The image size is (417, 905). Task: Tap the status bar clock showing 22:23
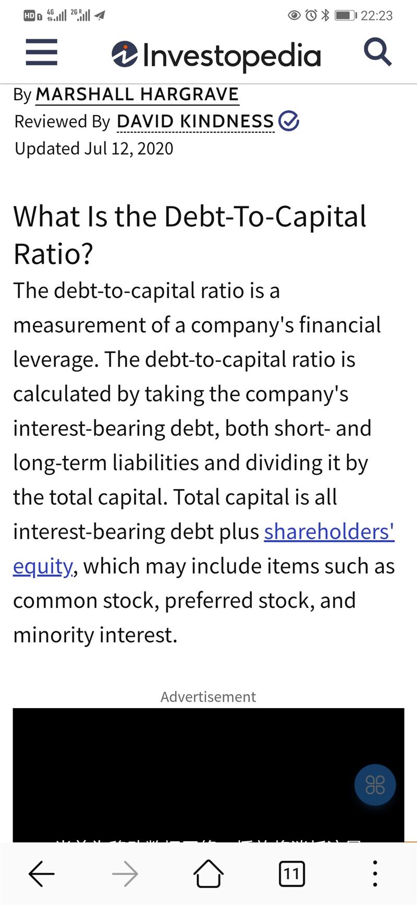coord(376,16)
